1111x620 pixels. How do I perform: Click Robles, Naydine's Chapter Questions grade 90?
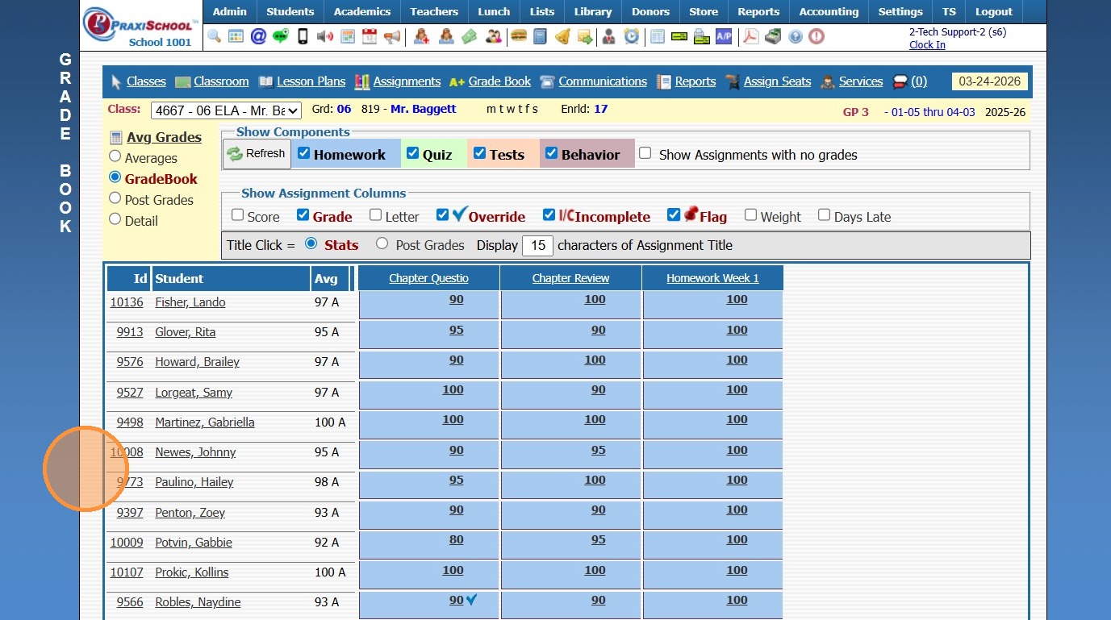(x=457, y=600)
